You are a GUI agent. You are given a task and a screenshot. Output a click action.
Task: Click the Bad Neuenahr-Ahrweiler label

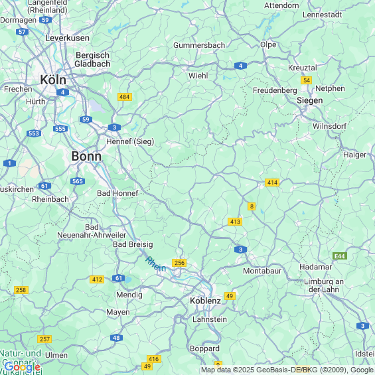click(x=92, y=231)
